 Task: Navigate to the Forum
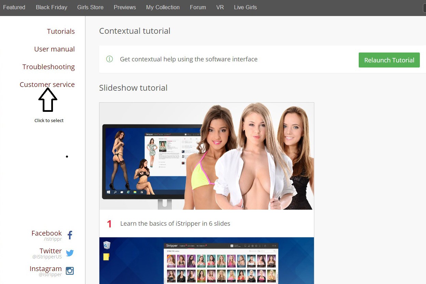(198, 7)
